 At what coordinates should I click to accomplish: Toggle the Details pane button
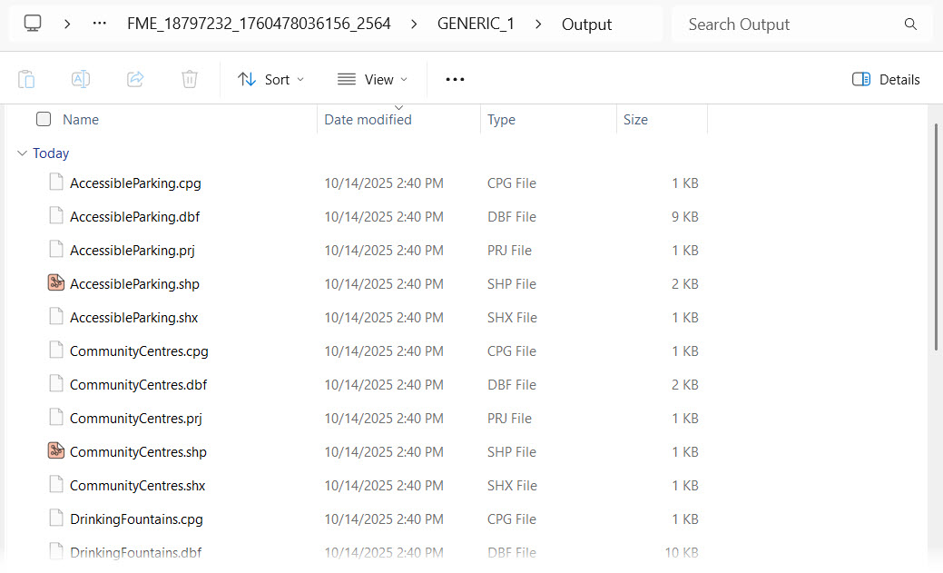click(x=886, y=79)
